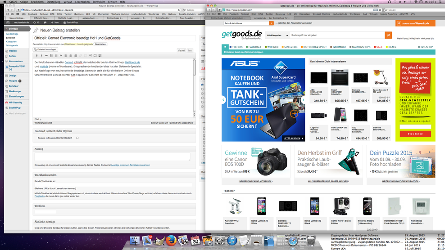Toggle bold formatting in WordPress editor
Screen dimensions: 445x250
(36, 56)
